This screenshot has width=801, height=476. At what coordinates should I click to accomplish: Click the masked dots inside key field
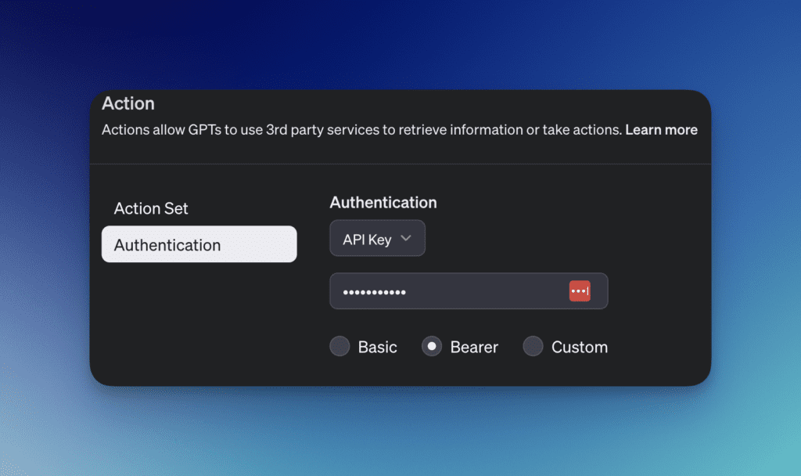[374, 292]
